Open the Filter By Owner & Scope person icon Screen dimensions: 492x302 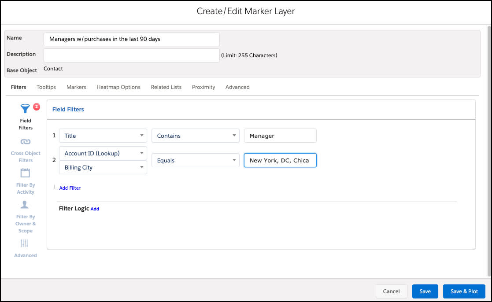(25, 204)
